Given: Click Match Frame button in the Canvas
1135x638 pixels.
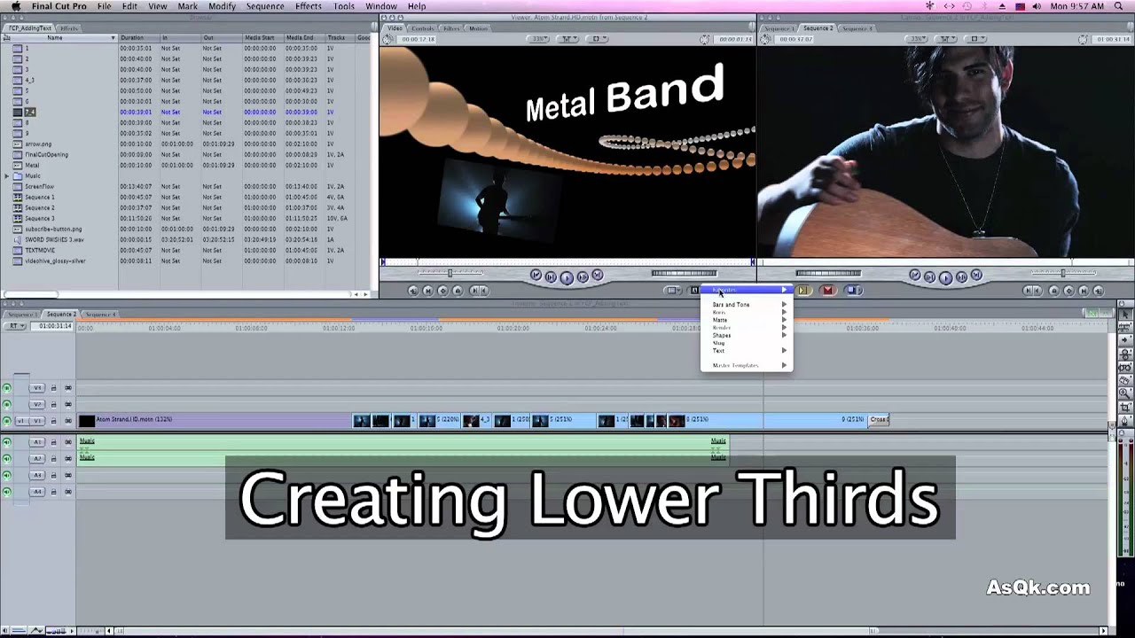Looking at the screenshot, I should click(1099, 290).
